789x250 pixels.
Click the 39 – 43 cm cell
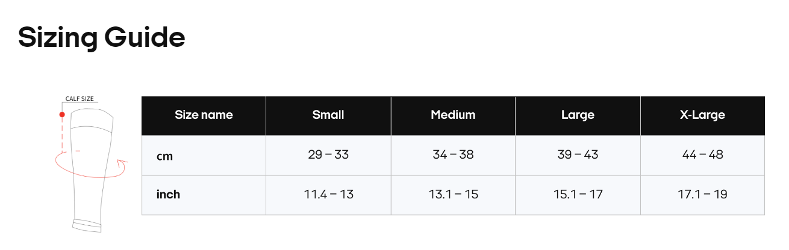[x=578, y=155]
